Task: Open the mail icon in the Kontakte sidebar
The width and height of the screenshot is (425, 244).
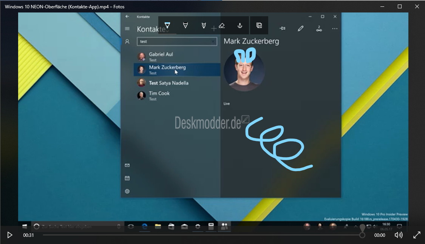Action: (127, 165)
